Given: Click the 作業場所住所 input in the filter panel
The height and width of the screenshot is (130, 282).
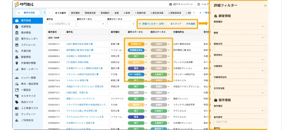Looking at the screenshot, I should point(240,81).
